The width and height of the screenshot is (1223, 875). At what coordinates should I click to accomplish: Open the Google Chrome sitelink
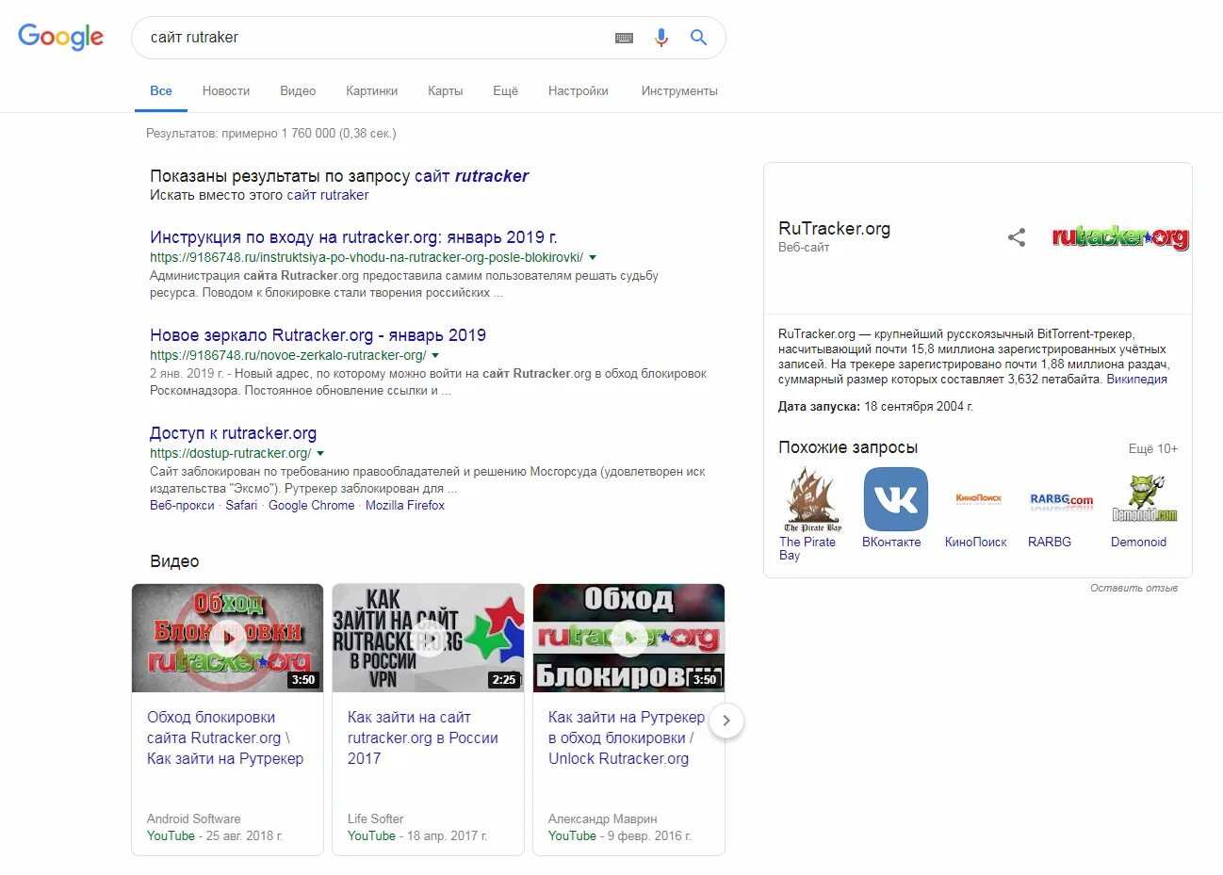(x=311, y=506)
